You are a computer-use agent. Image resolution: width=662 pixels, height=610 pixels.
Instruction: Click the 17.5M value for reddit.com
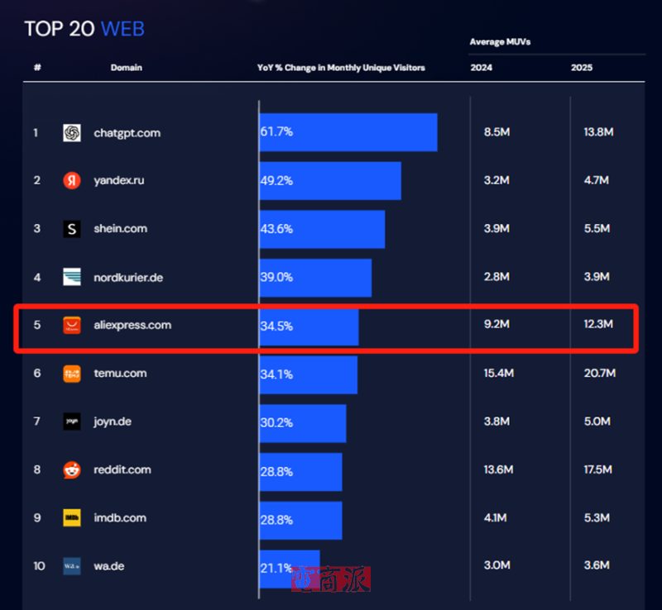pos(598,469)
